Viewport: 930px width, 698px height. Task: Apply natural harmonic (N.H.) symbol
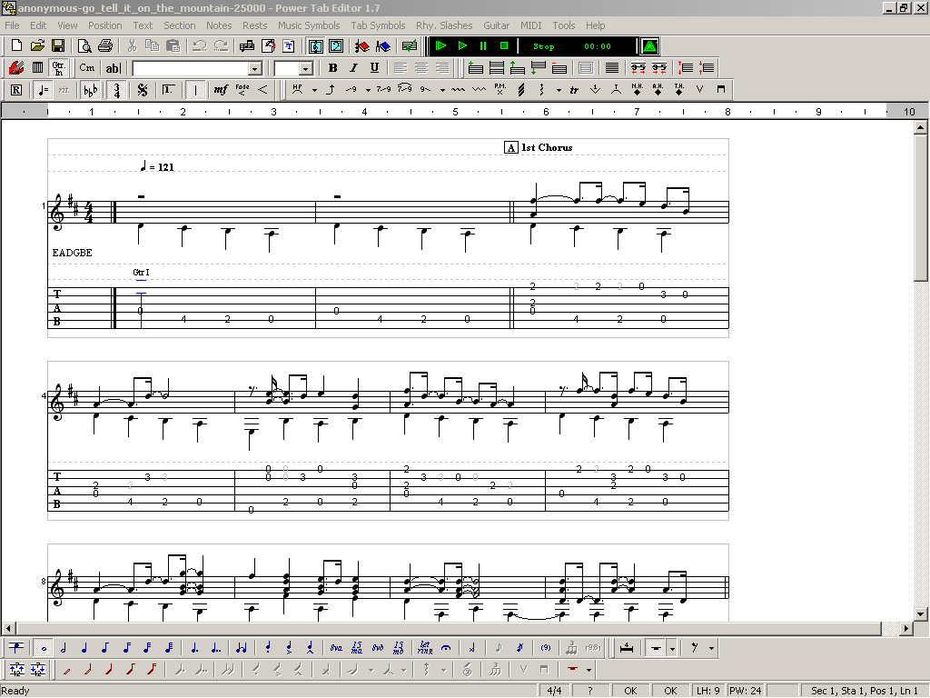coord(637,90)
